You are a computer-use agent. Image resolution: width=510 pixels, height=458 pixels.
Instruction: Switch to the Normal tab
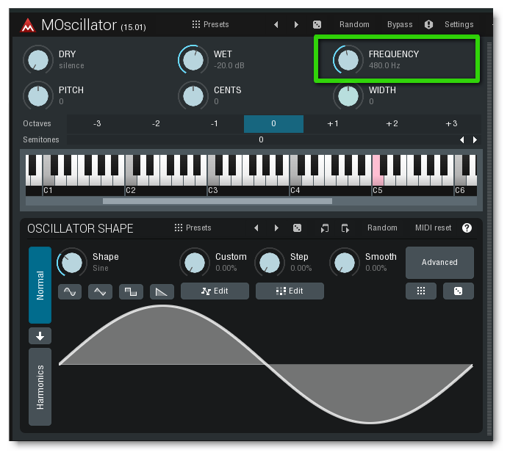coord(40,285)
